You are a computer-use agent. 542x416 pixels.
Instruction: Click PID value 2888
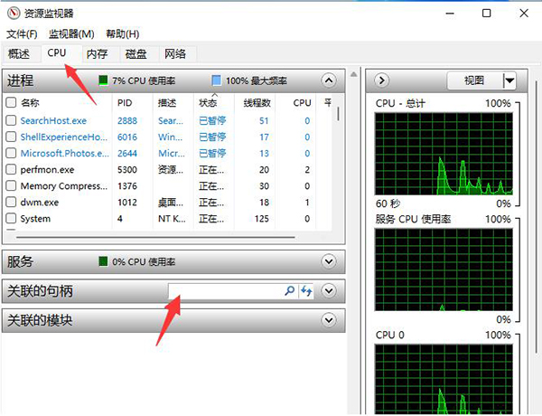(x=127, y=120)
